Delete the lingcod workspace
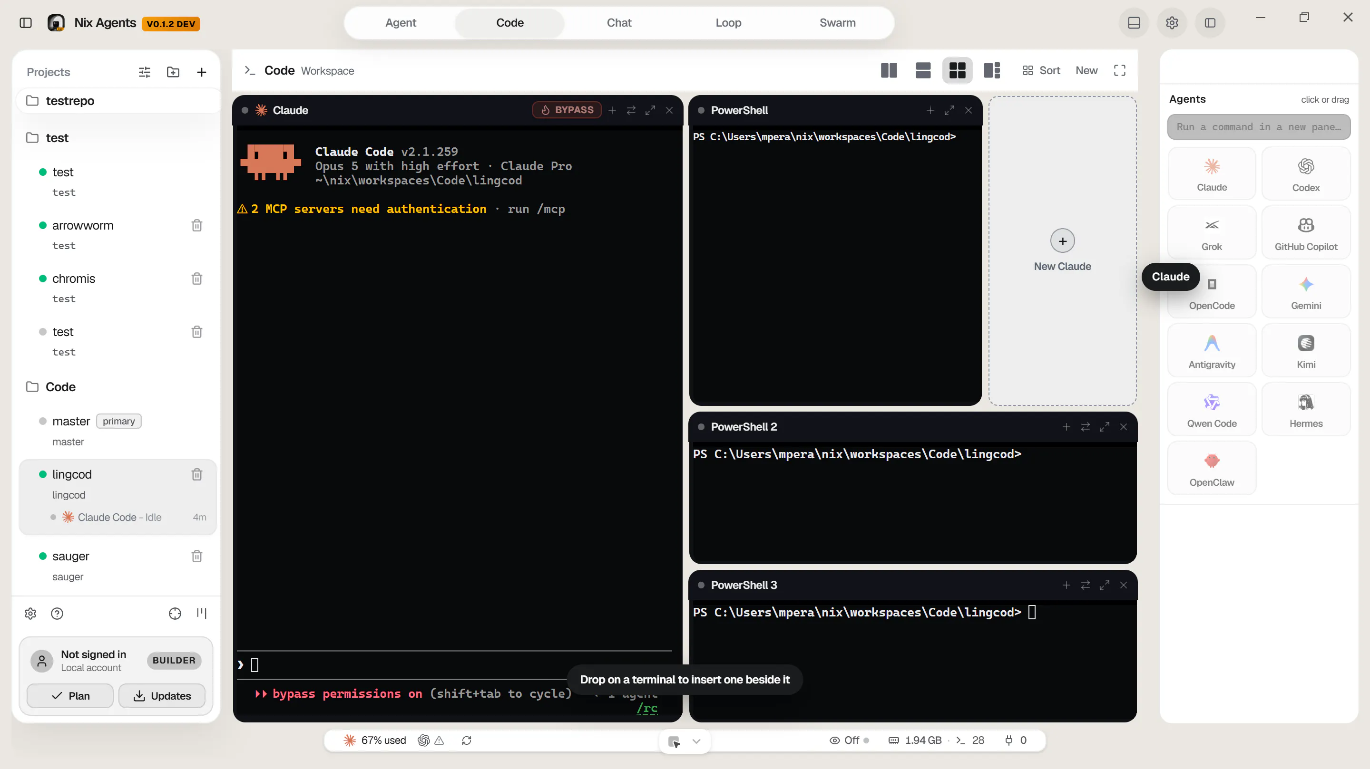Screen dimensions: 1370x769 pyautogui.click(x=197, y=474)
